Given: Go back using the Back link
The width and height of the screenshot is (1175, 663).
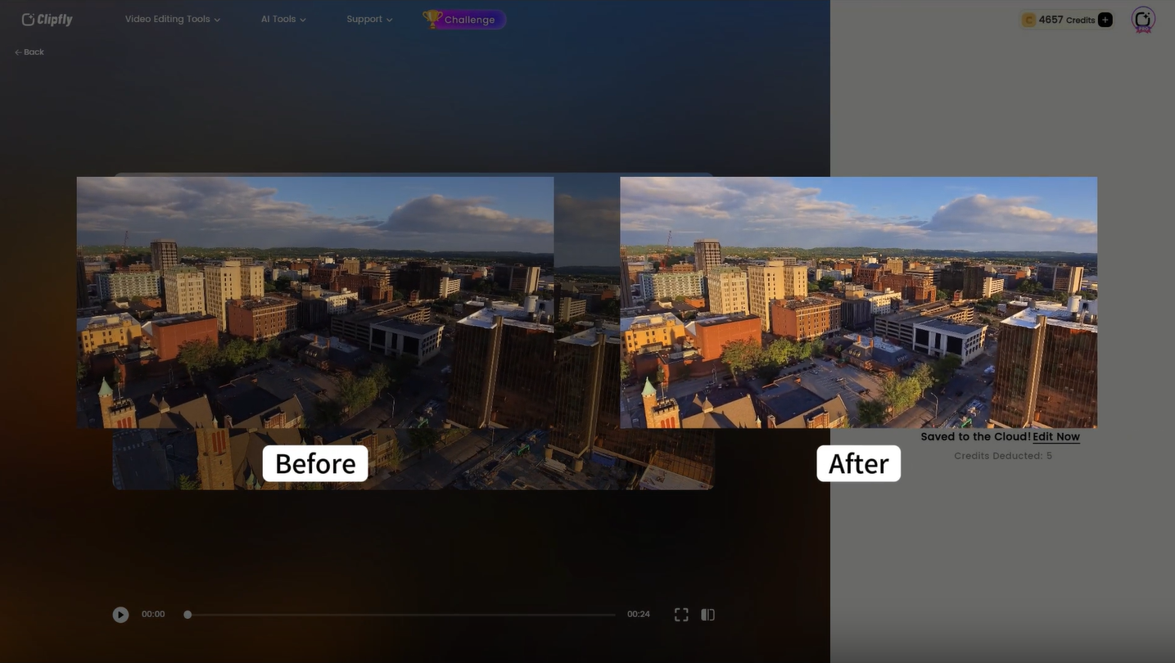Looking at the screenshot, I should coord(29,52).
